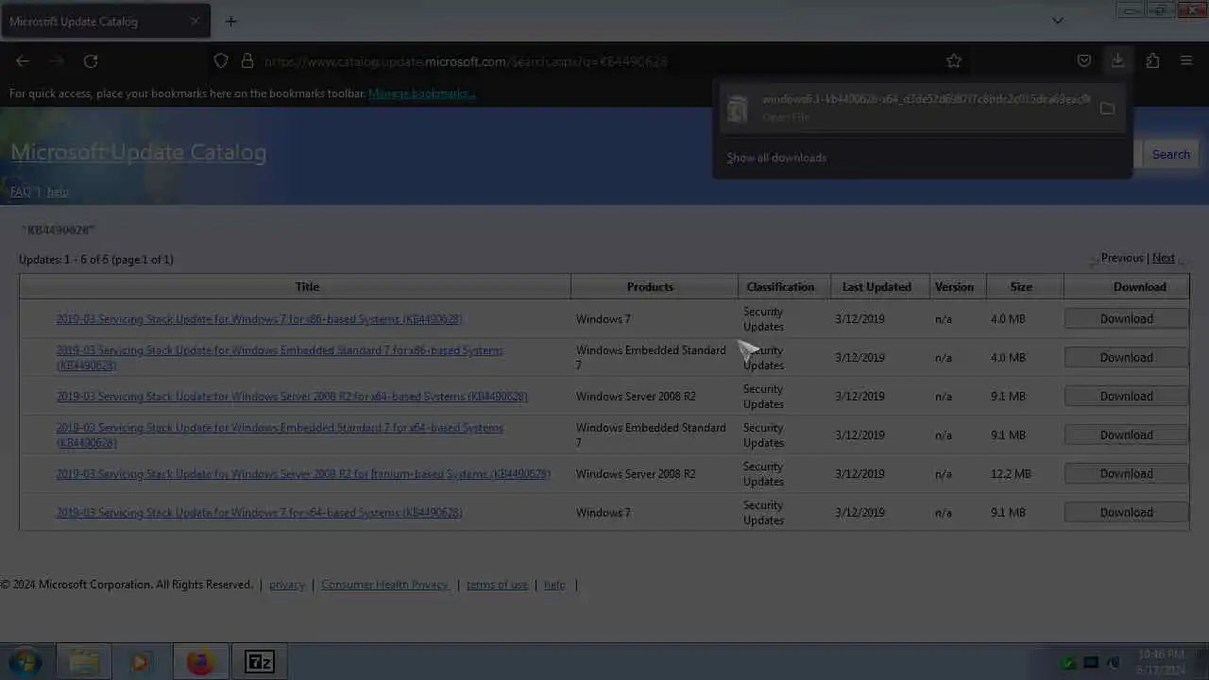
Task: Choose Show all downloads
Action: click(x=776, y=158)
